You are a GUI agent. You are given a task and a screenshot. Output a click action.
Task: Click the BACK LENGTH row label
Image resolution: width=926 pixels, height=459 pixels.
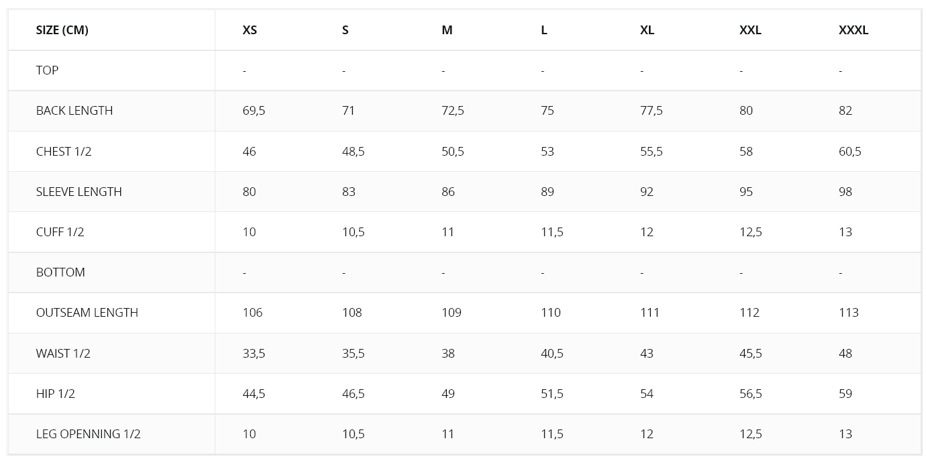tap(74, 111)
